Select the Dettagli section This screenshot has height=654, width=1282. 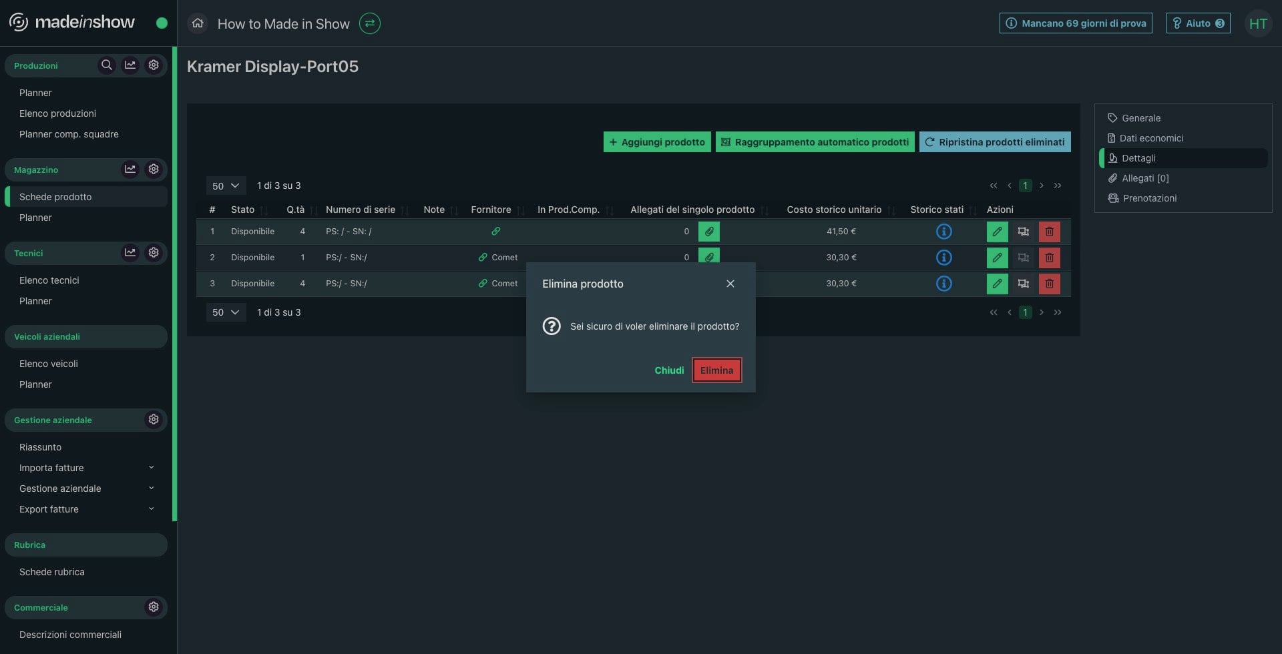(1183, 158)
